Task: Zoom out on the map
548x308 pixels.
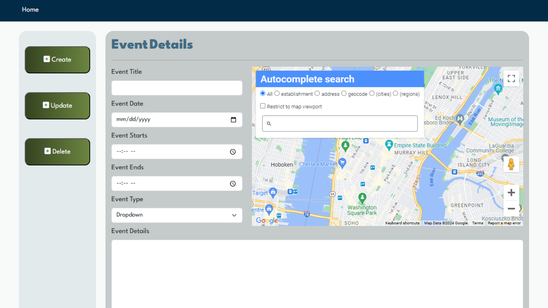Action: pos(511,208)
